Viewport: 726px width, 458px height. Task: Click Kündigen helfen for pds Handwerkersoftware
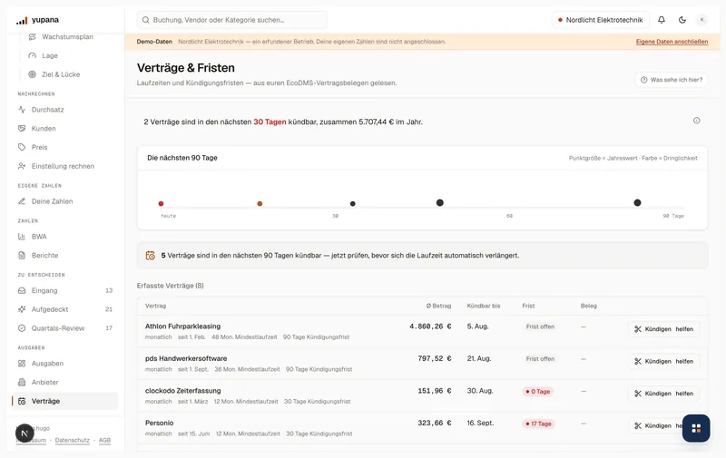point(664,361)
